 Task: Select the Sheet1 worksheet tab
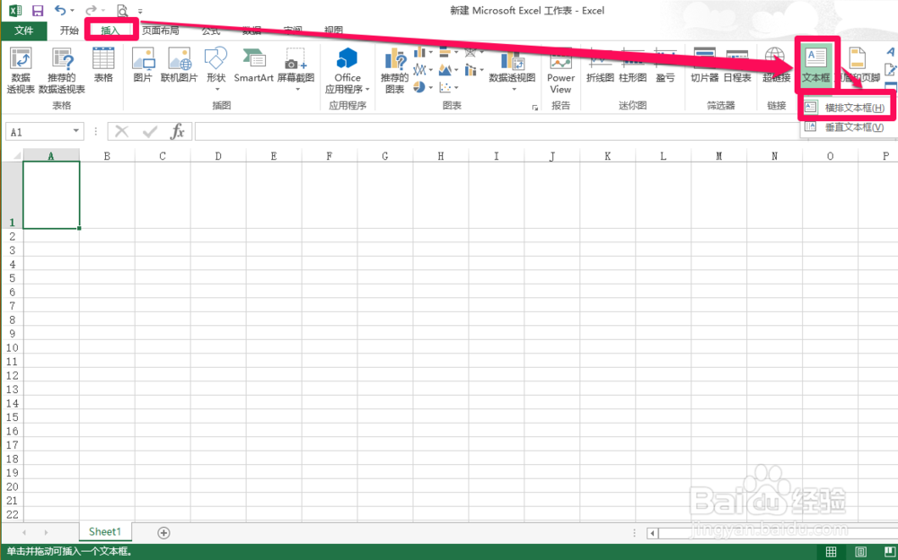pos(104,531)
